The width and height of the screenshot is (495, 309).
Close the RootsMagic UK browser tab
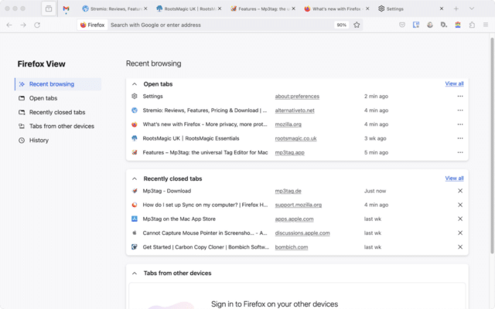pyautogui.click(x=220, y=8)
